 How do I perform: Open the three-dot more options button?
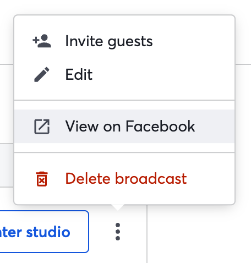pos(118,232)
